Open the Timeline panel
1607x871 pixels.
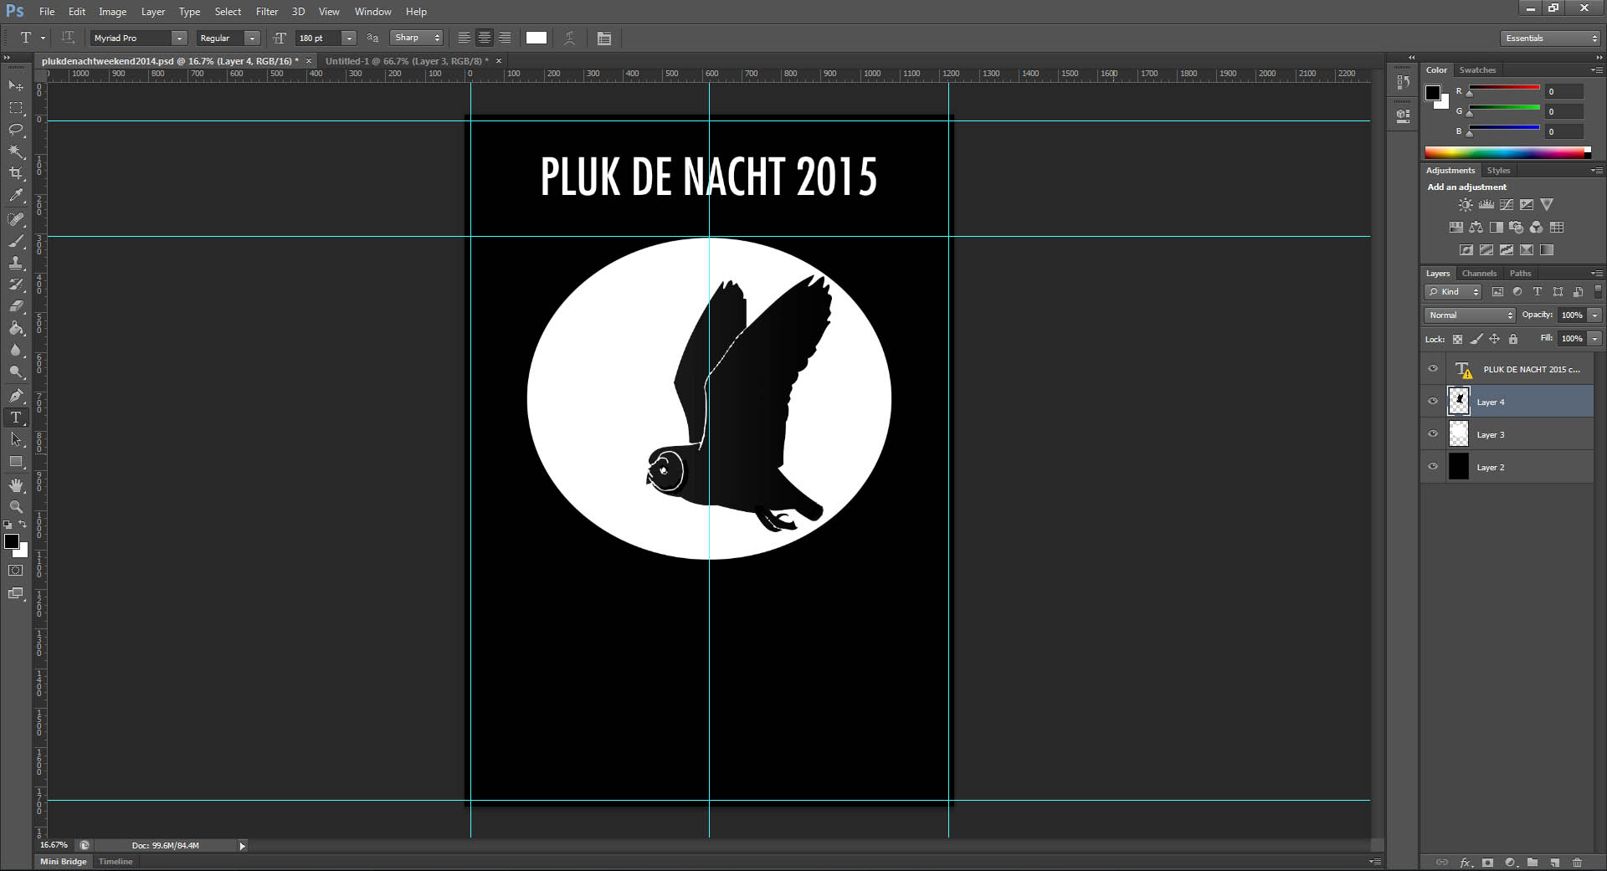click(x=116, y=861)
